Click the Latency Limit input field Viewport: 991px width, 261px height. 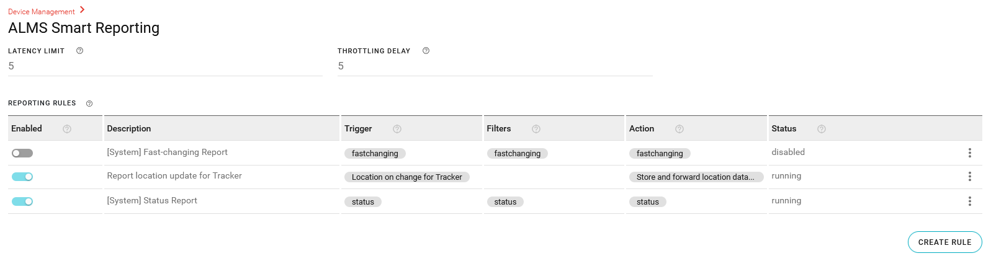point(165,66)
